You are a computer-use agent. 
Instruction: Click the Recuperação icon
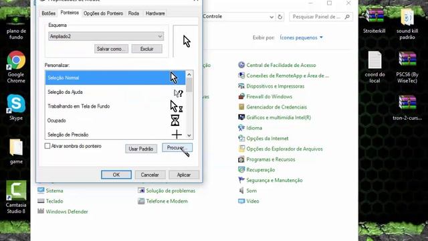pos(241,169)
